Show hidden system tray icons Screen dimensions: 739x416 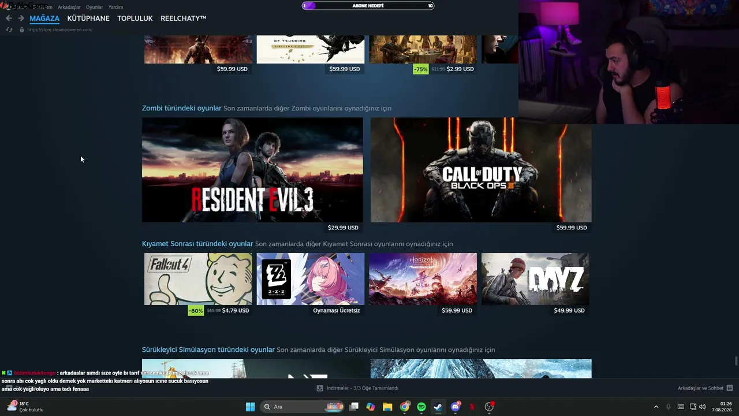click(x=656, y=407)
